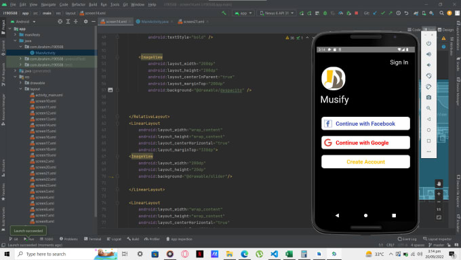
Task: Click Select Opened File target icon in Project panel
Action: coord(60,22)
